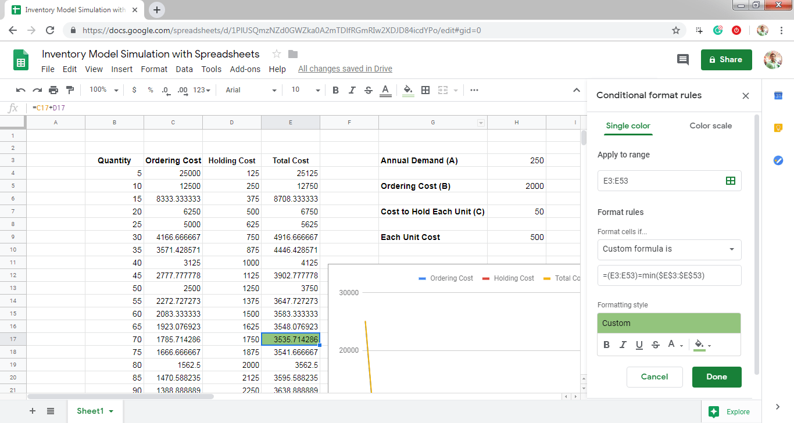Open the Edit menu
The width and height of the screenshot is (794, 423).
[x=70, y=69]
